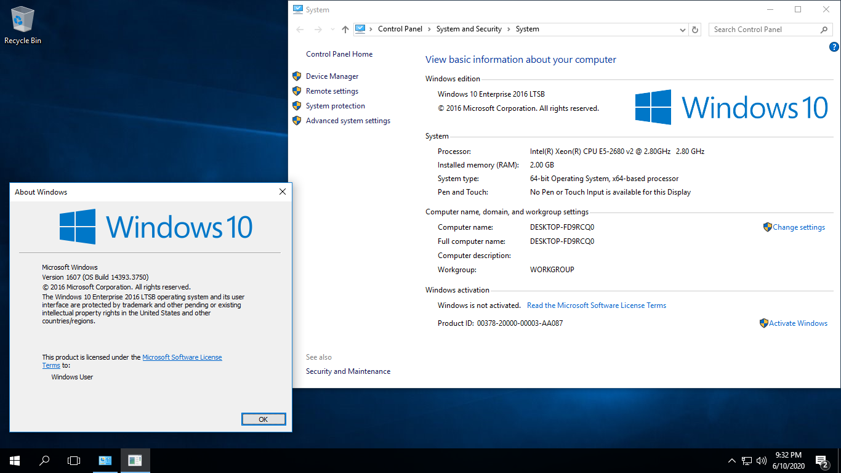Click the Activate Windows link
This screenshot has width=841, height=473.
798,323
